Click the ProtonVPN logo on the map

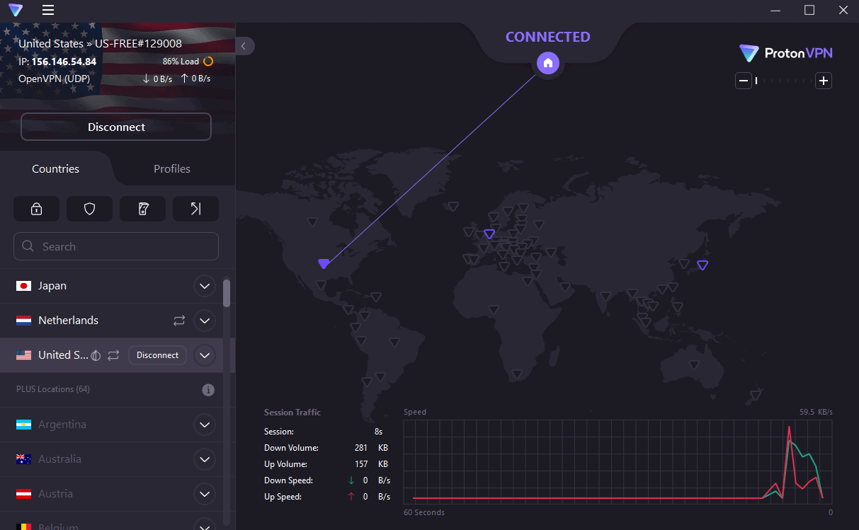[x=785, y=53]
